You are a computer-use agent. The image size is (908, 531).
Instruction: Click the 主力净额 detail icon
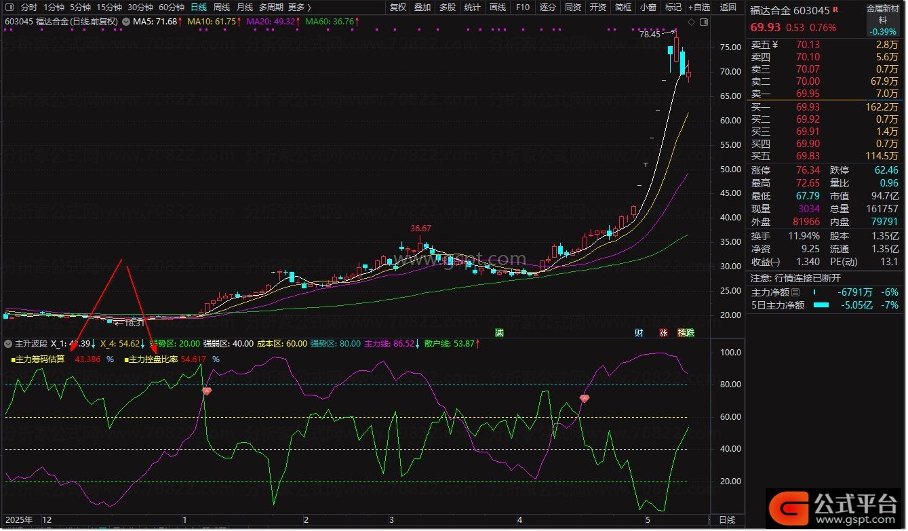click(x=796, y=292)
